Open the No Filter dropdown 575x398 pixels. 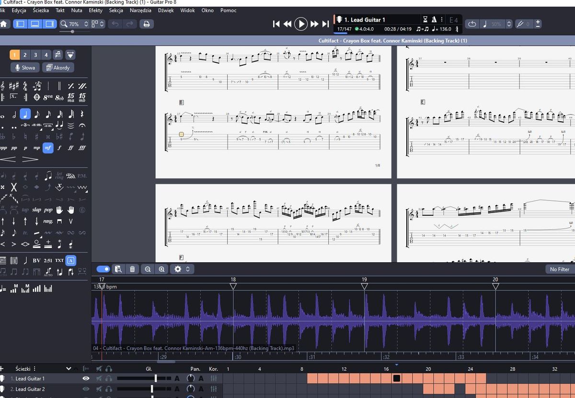[x=560, y=269]
